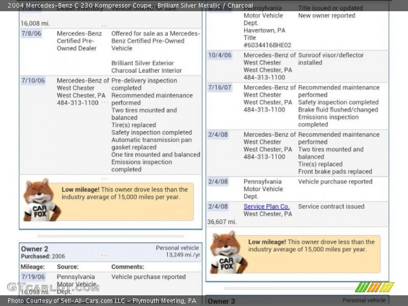This screenshot has height=306, width=408.
Task: Click the Front brake pads replaced comment
Action: [335, 172]
